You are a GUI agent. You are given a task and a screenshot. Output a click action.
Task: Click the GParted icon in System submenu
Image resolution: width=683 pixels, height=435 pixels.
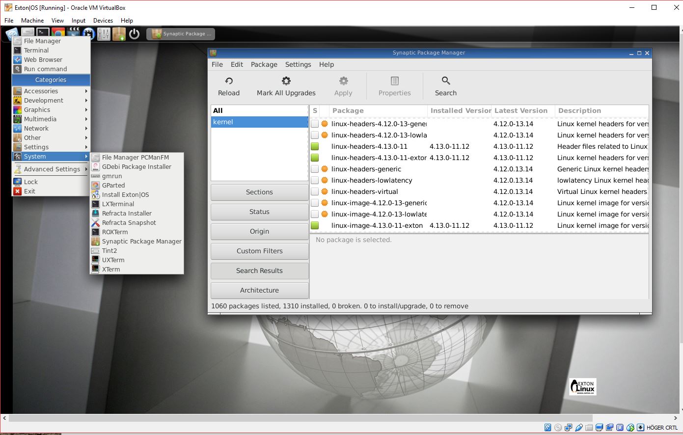(x=95, y=185)
